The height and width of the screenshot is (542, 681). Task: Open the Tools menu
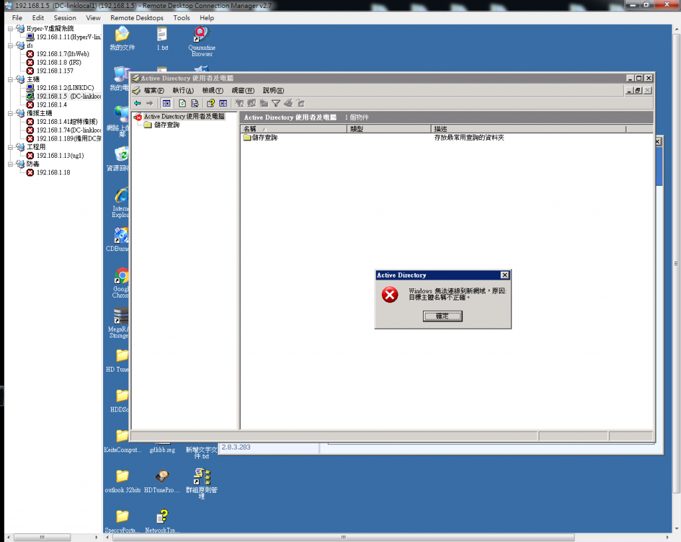click(182, 18)
